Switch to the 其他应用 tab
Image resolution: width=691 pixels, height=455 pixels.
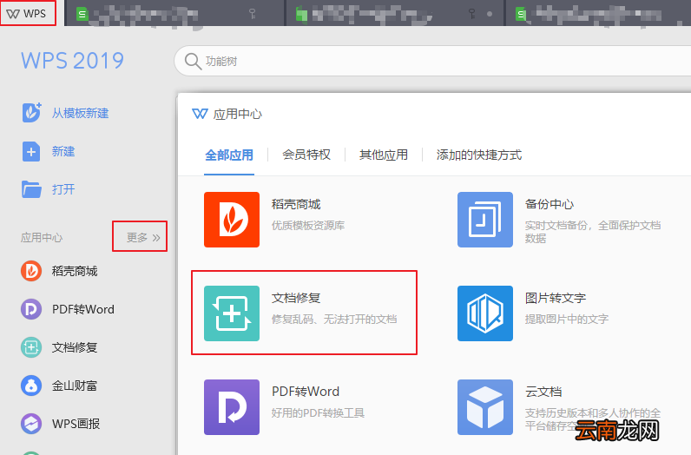click(384, 155)
